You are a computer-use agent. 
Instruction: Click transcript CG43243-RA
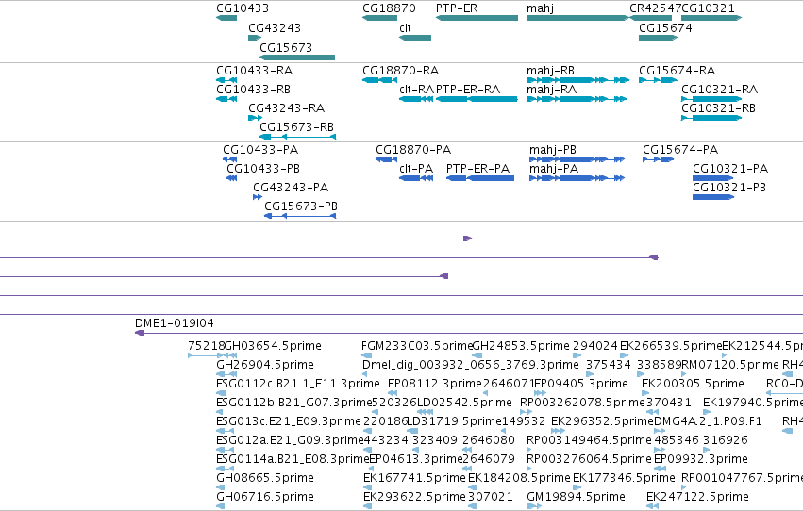pyautogui.click(x=255, y=118)
